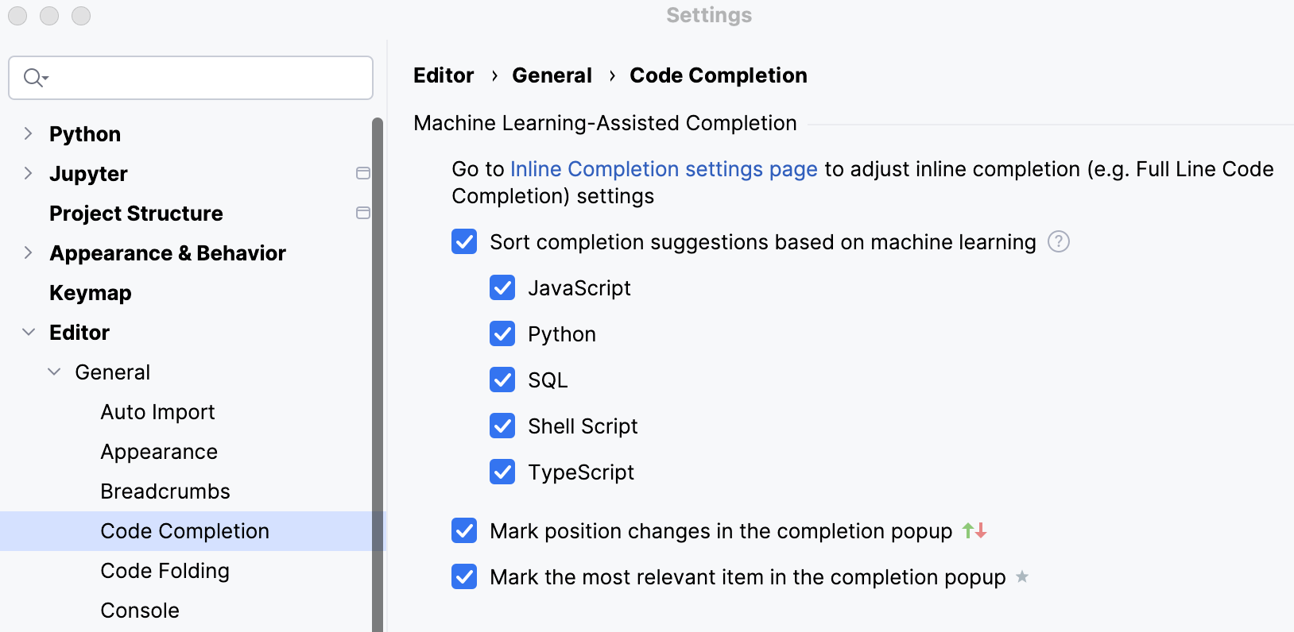Select Code Folding in the sidebar

(x=165, y=570)
